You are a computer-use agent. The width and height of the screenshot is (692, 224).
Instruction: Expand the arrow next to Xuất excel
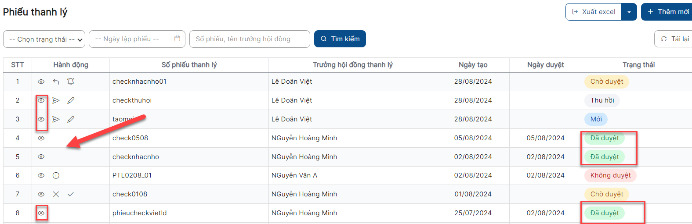(x=629, y=12)
